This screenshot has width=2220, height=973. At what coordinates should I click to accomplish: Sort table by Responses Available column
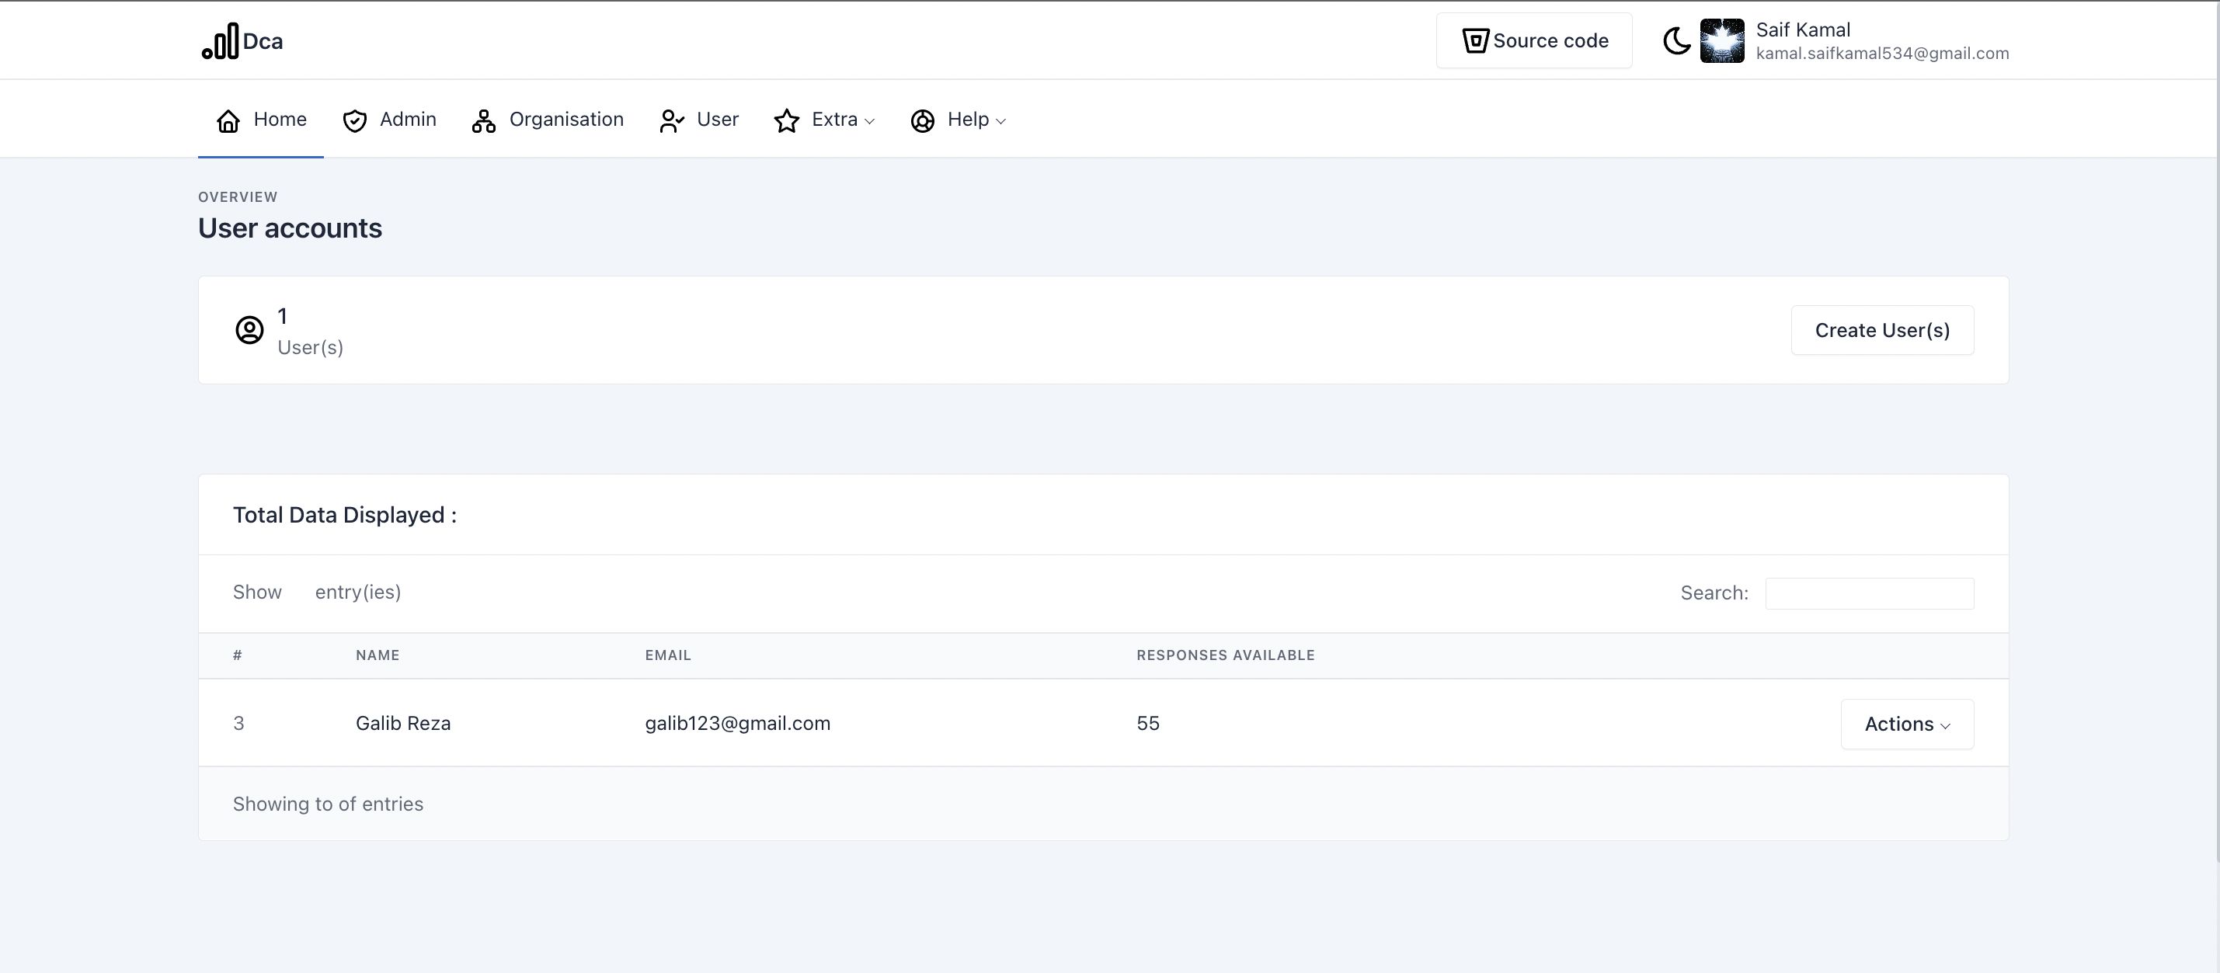coord(1225,655)
